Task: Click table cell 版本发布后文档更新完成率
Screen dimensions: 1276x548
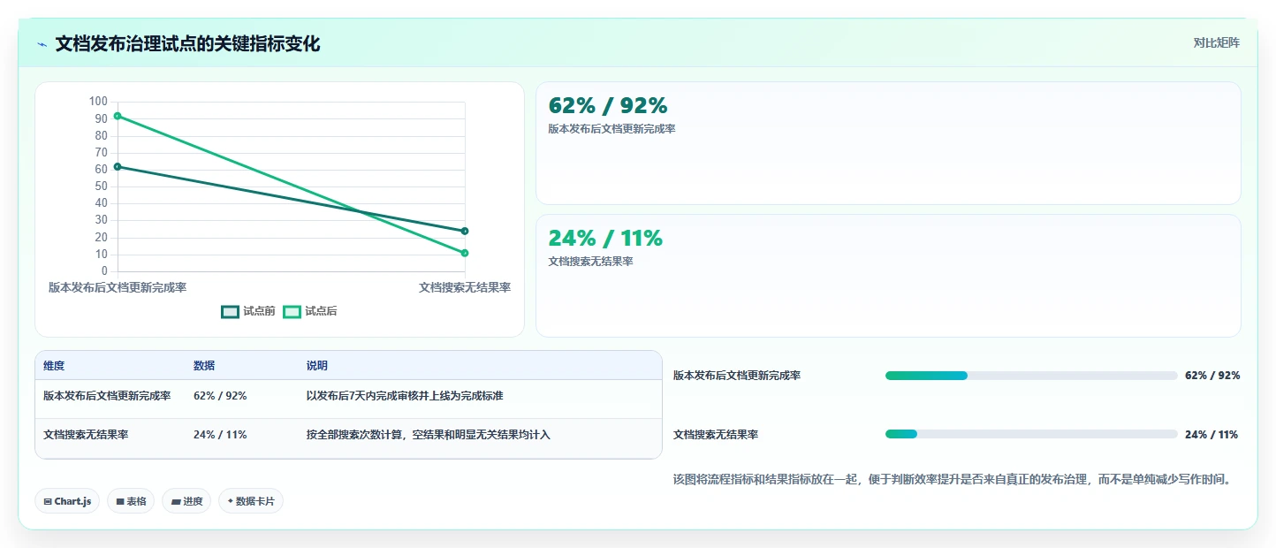Action: pos(107,396)
